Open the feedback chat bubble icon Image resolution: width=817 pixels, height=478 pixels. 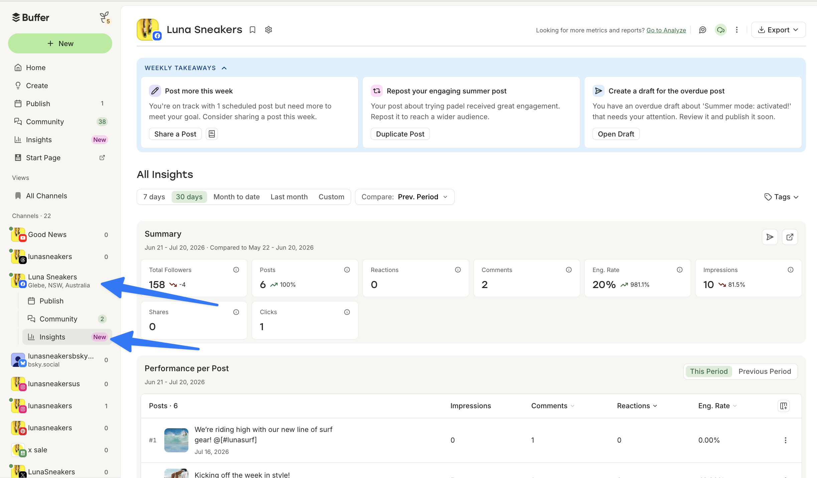pos(703,30)
